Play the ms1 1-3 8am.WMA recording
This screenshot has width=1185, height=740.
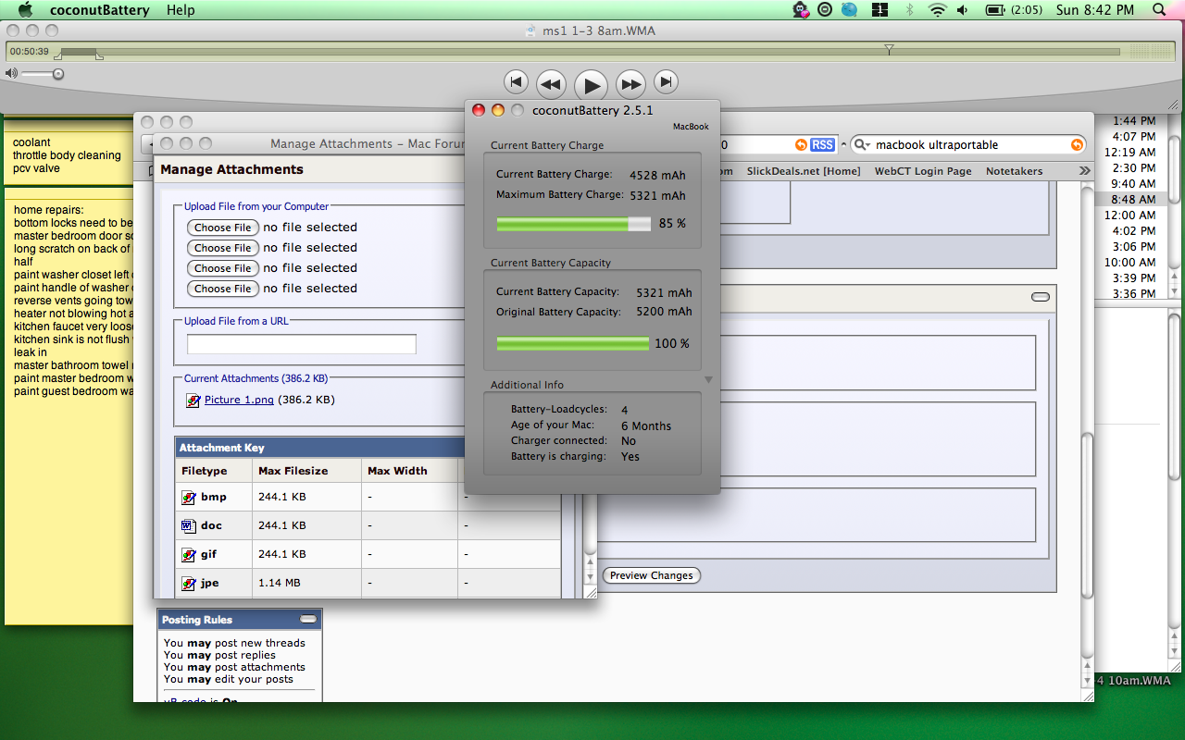click(591, 85)
